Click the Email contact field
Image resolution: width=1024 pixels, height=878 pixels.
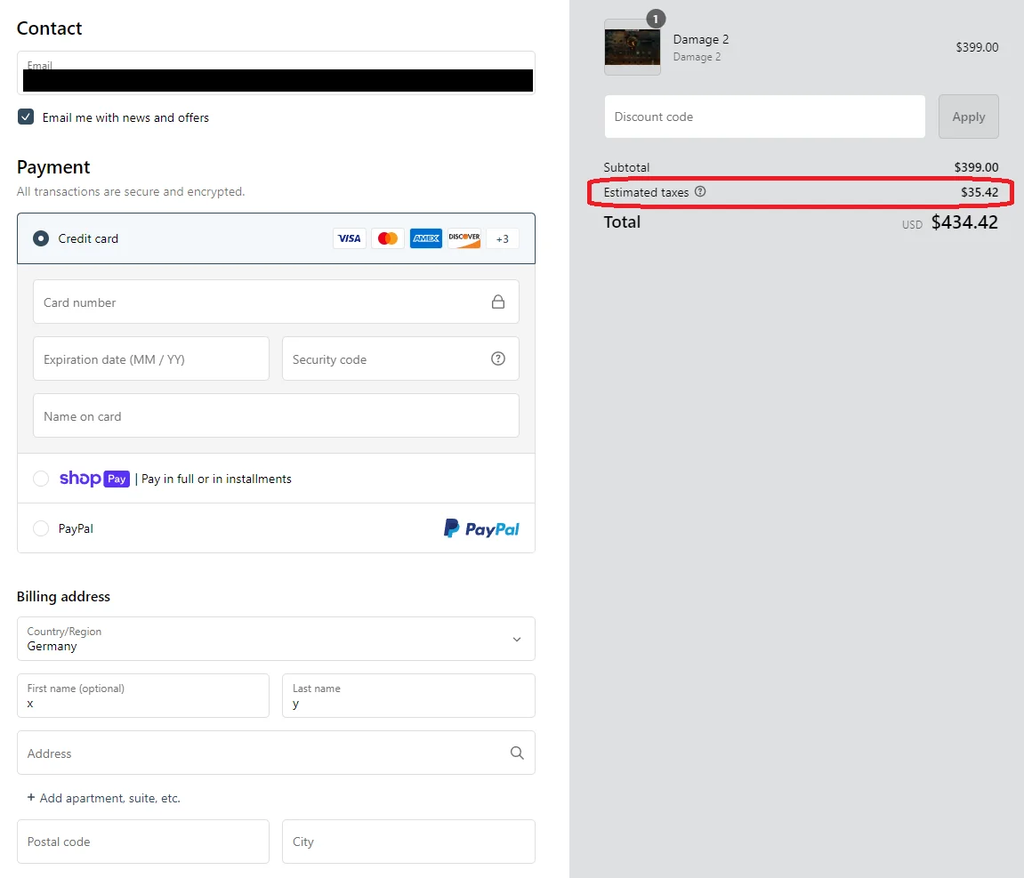277,73
